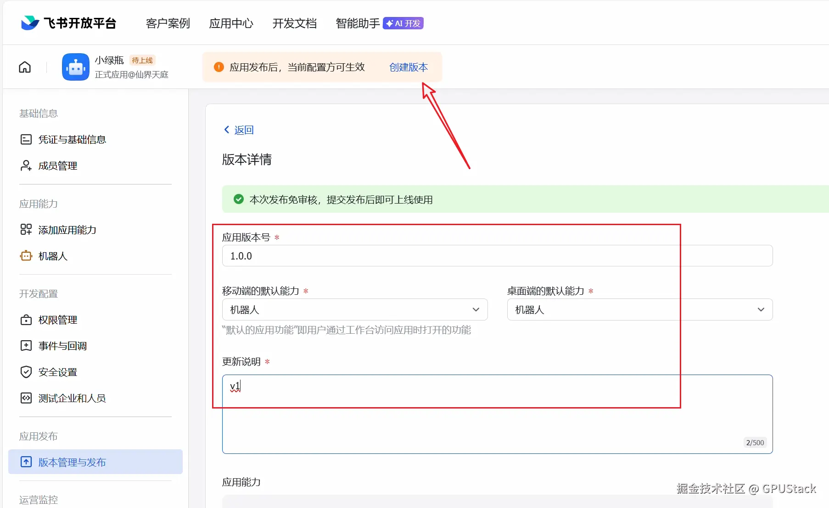The image size is (829, 508).
Task: Click the 机器人 robot sidebar icon
Action: [26, 256]
